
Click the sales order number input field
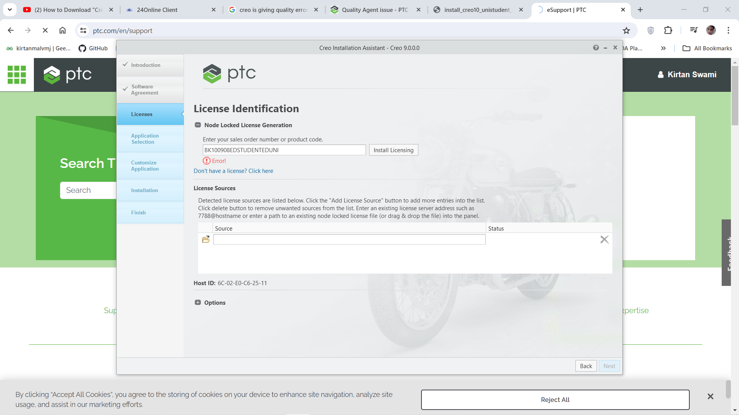(x=284, y=150)
